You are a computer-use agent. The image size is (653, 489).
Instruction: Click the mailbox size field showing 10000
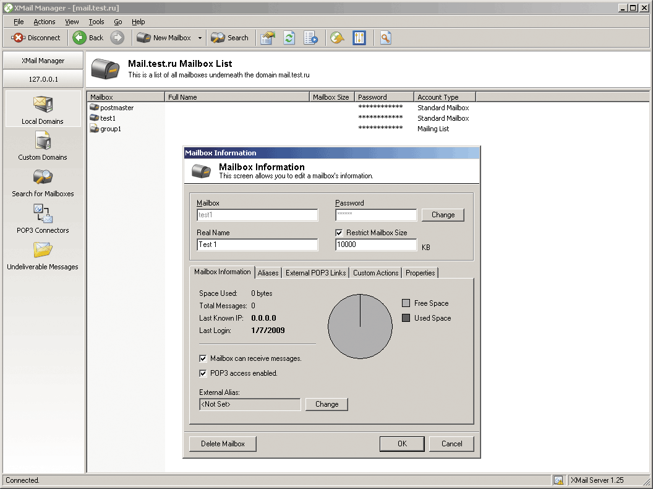click(375, 244)
